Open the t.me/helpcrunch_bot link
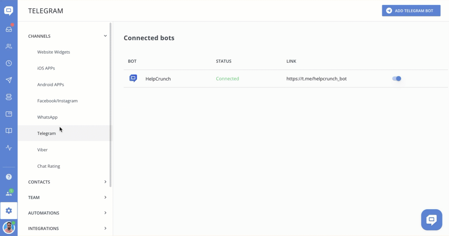The image size is (449, 236). click(x=316, y=79)
